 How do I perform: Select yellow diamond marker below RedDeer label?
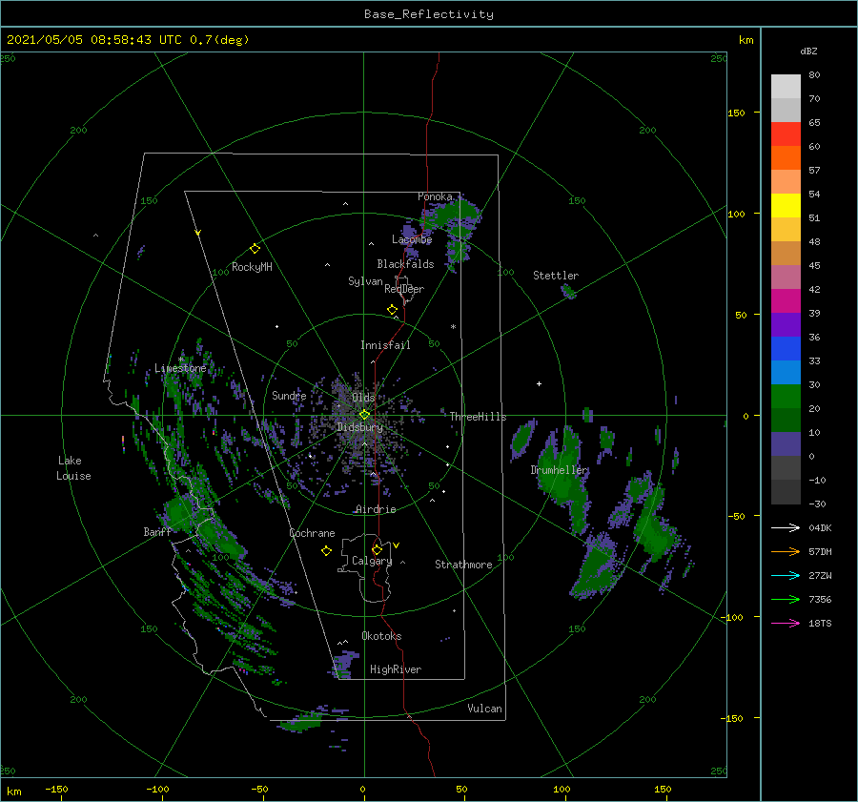tap(392, 310)
